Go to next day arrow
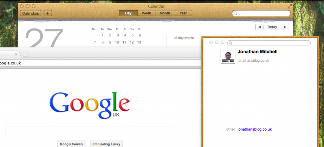324x147 pixels. tap(285, 27)
